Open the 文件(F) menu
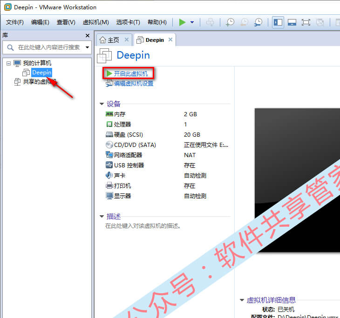The image size is (340, 318). click(x=15, y=22)
